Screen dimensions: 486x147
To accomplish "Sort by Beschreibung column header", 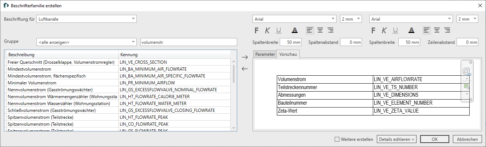I will tap(62, 55).
